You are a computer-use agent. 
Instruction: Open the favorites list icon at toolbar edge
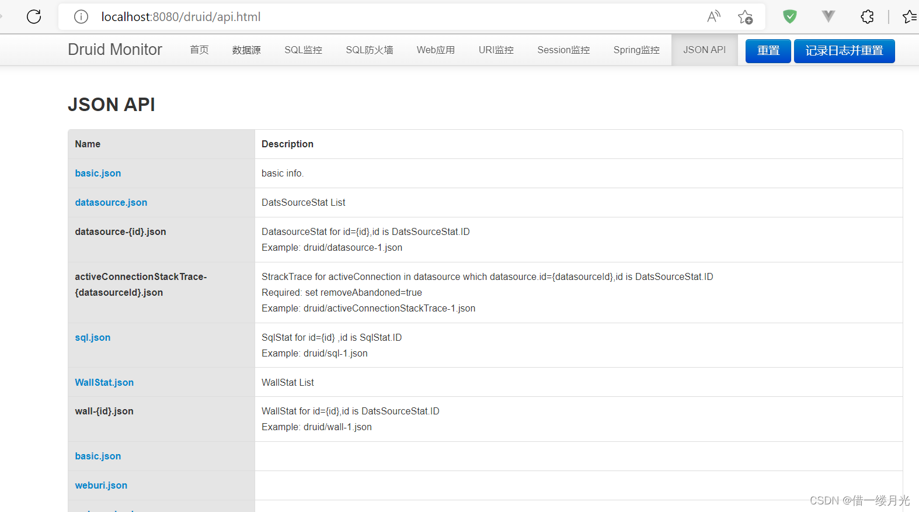[x=910, y=16]
